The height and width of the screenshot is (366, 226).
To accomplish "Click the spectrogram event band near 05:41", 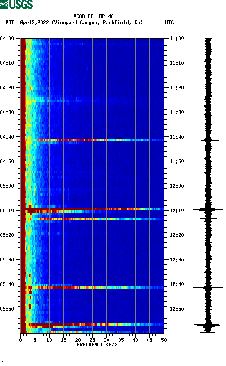I will pos(92,288).
